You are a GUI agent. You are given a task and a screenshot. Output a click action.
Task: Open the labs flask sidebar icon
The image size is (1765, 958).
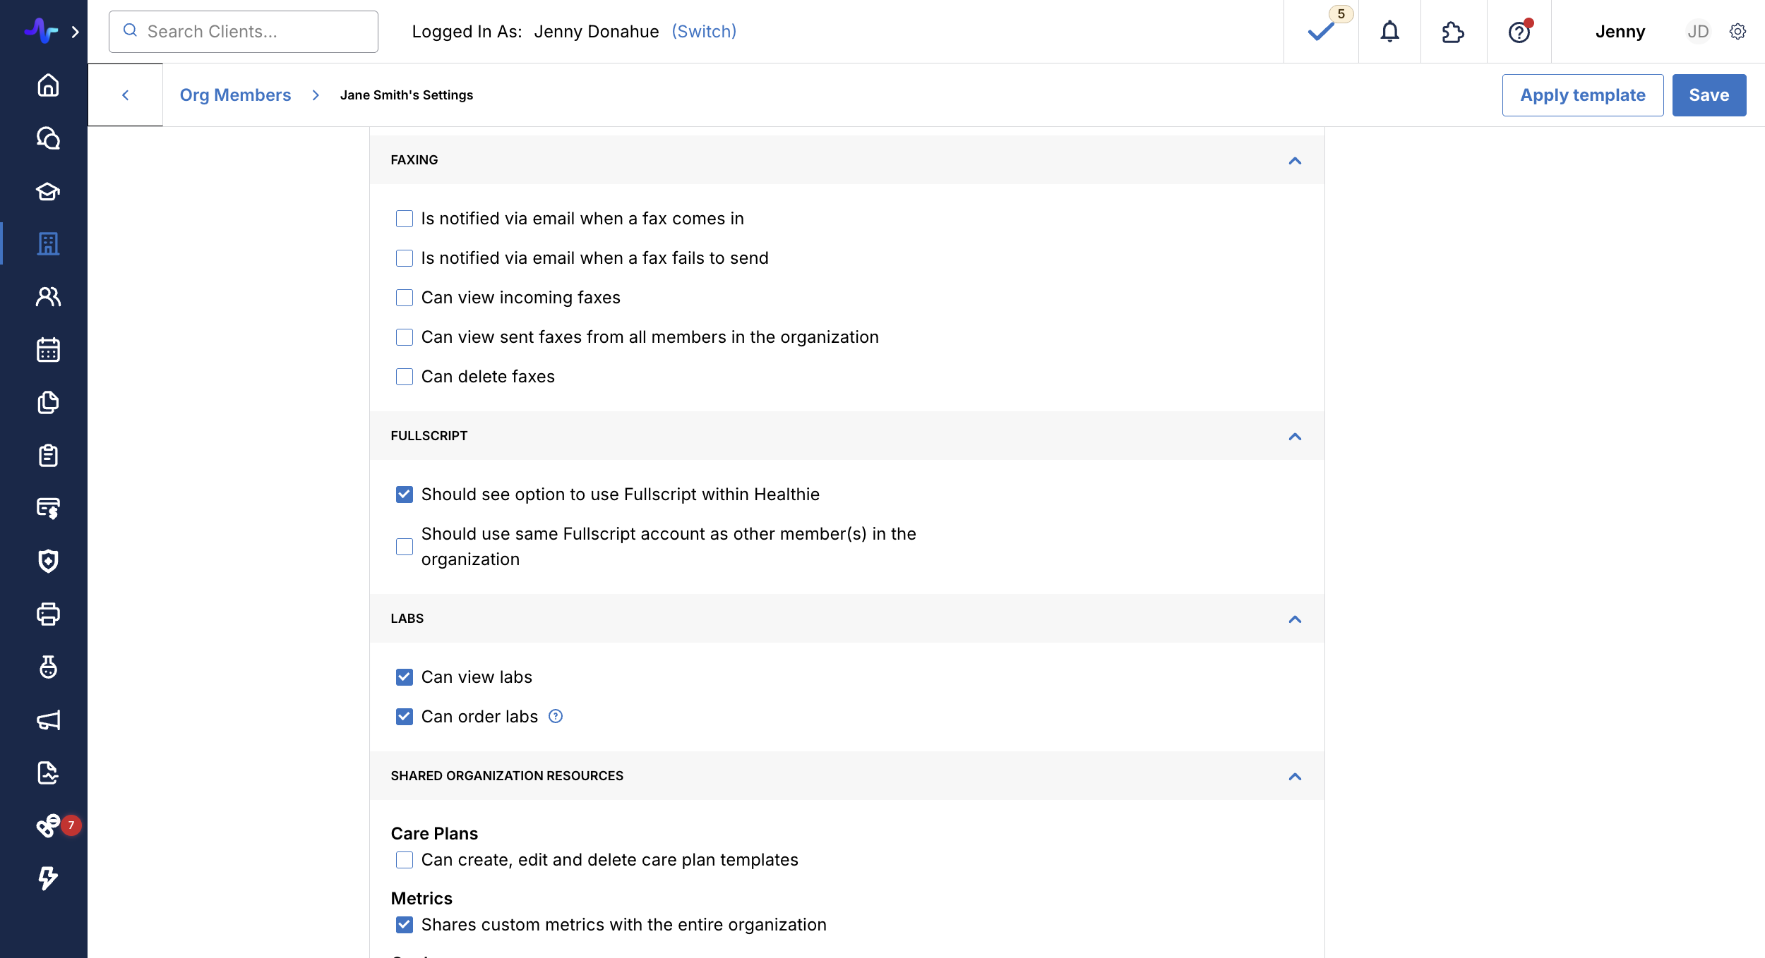[48, 667]
